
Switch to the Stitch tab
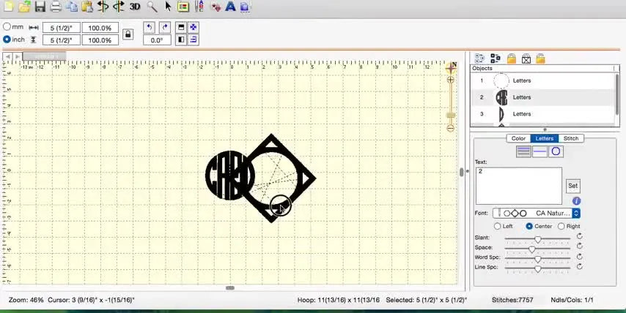coord(570,138)
